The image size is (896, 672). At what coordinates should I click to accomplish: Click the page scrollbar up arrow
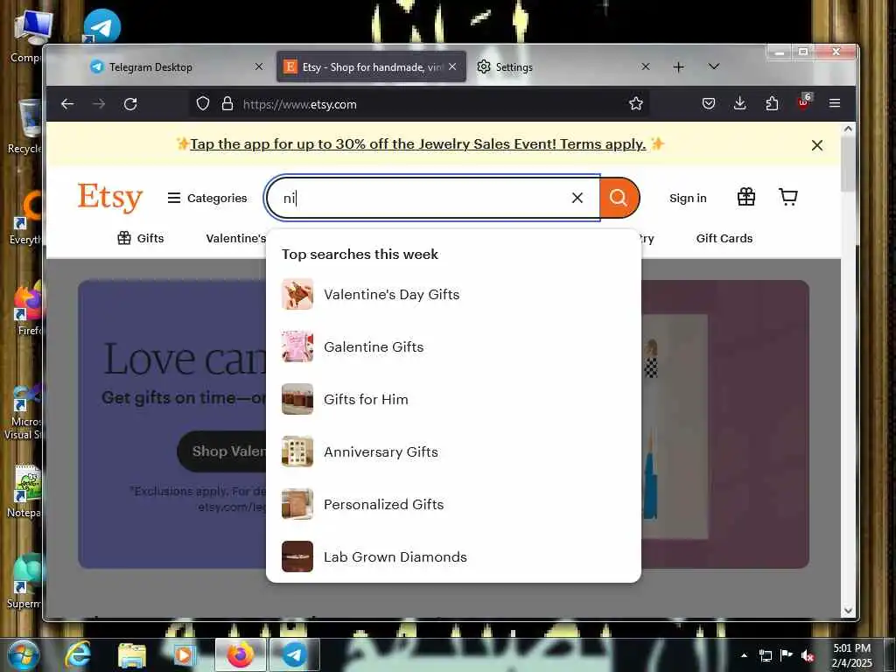849,129
